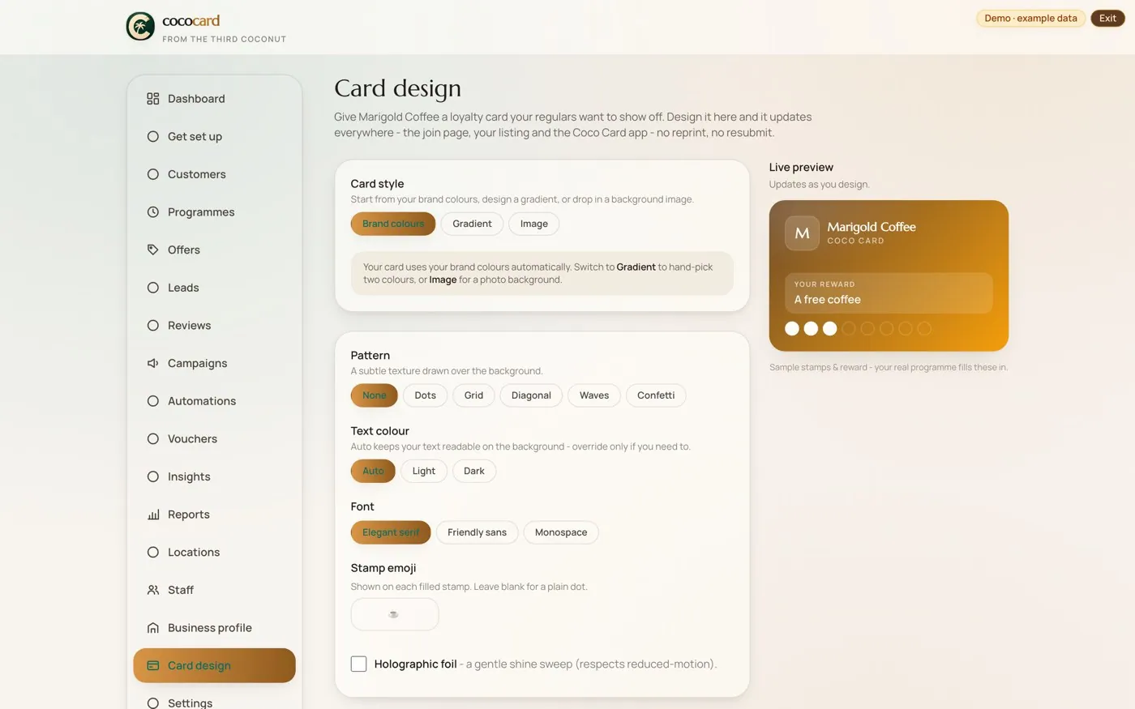Click the Demo example data badge

(1030, 18)
